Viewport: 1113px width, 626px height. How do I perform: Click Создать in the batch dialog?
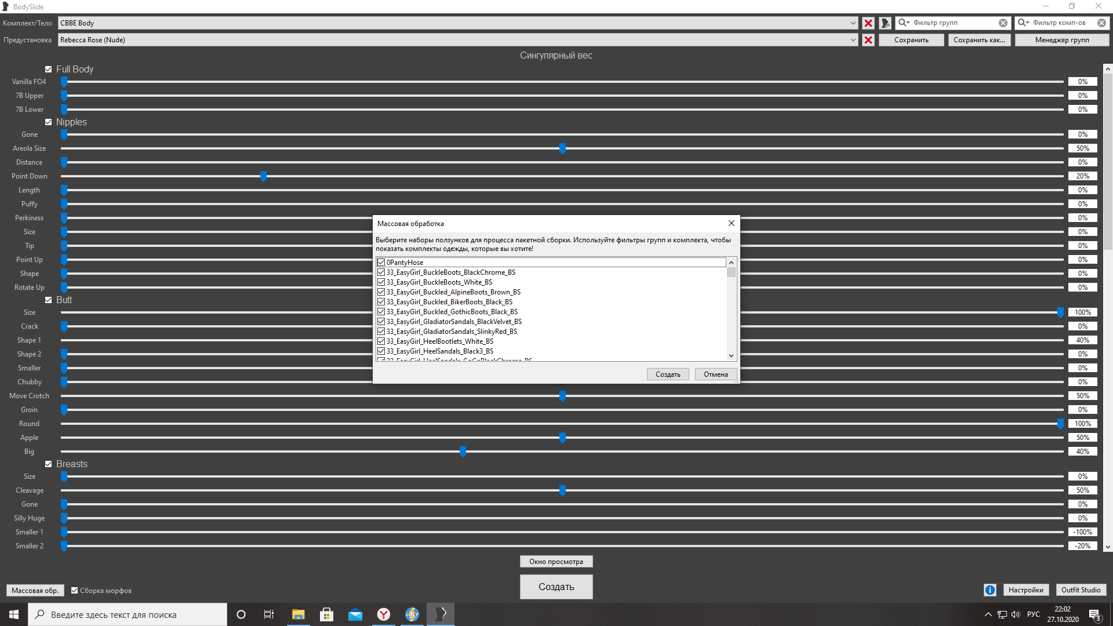(x=667, y=374)
